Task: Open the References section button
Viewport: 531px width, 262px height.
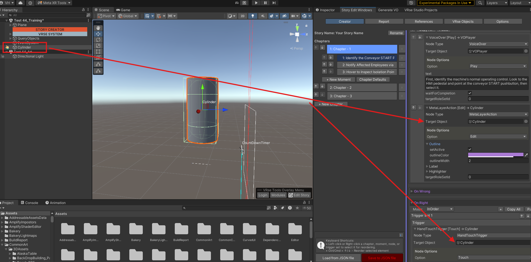Action: click(x=424, y=21)
